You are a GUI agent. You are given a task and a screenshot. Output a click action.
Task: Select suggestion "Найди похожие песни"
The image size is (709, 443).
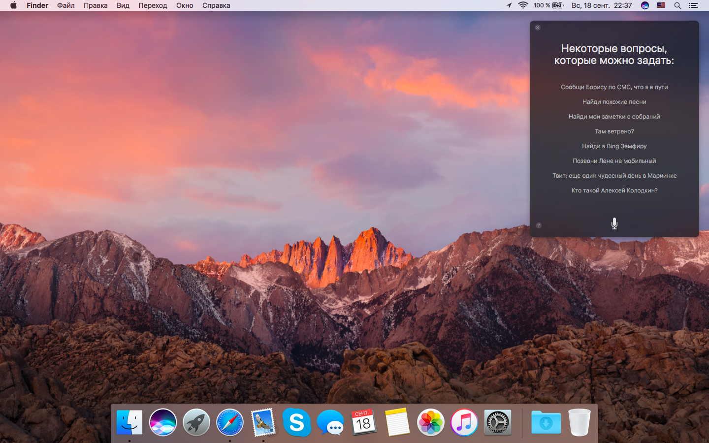click(x=614, y=102)
